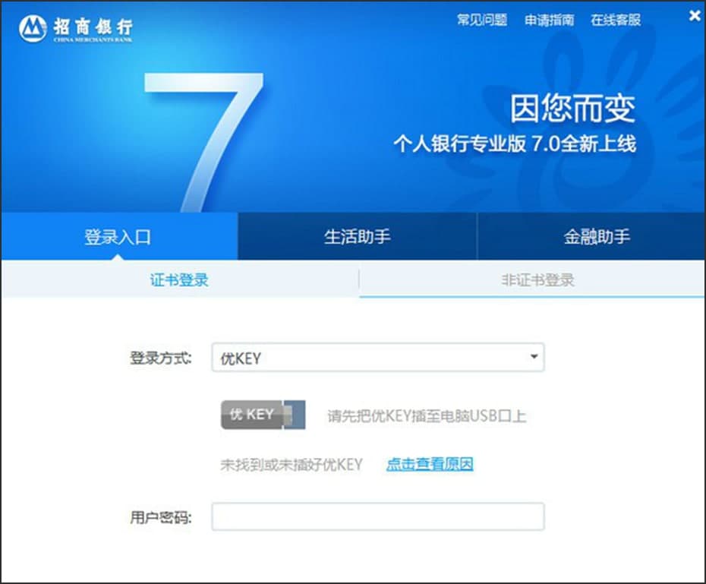The width and height of the screenshot is (706, 584).
Task: Click the 优KEY USB device icon
Action: [263, 414]
